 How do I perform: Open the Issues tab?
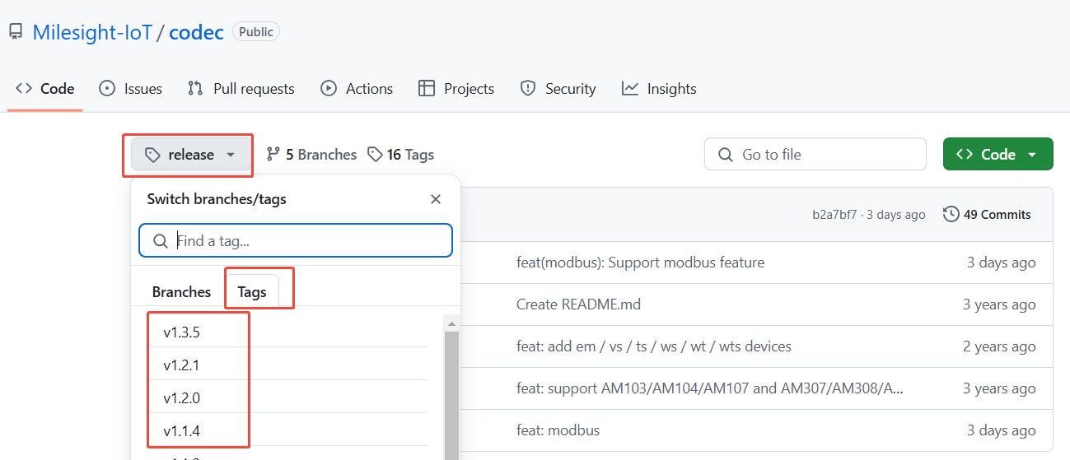130,88
